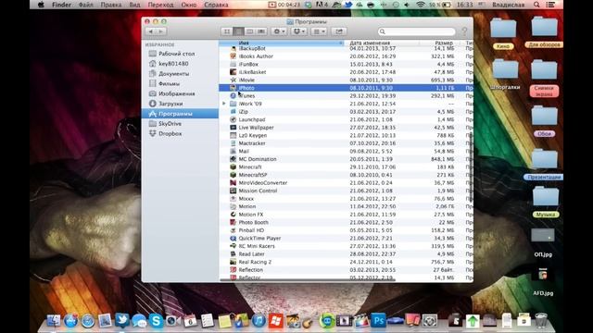Image resolution: width=593 pixels, height=333 pixels.
Task: Open the Справка menu
Action: coord(216,5)
